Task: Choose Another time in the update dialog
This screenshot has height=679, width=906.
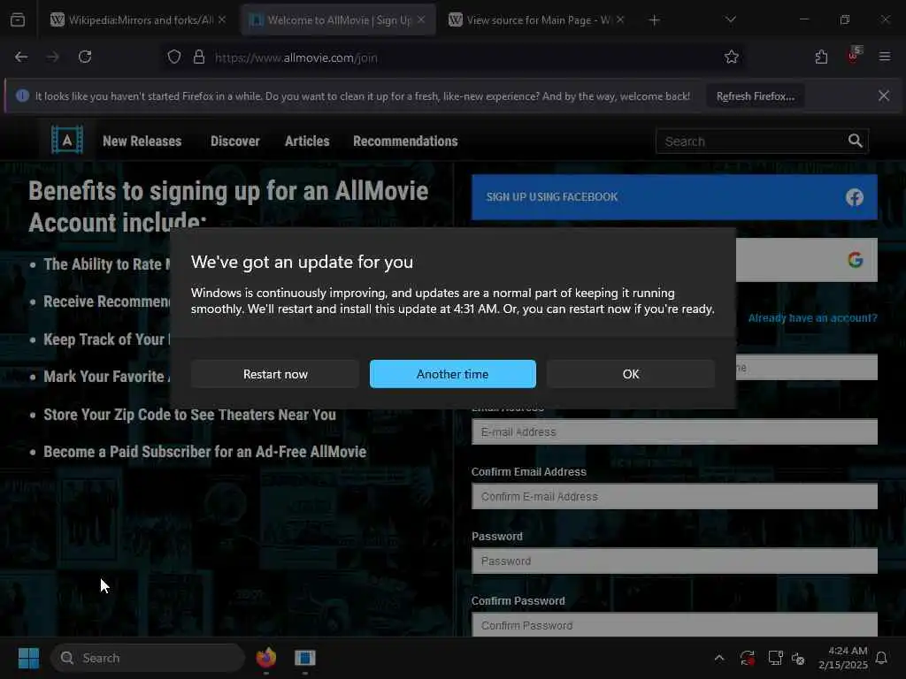Action: [452, 374]
